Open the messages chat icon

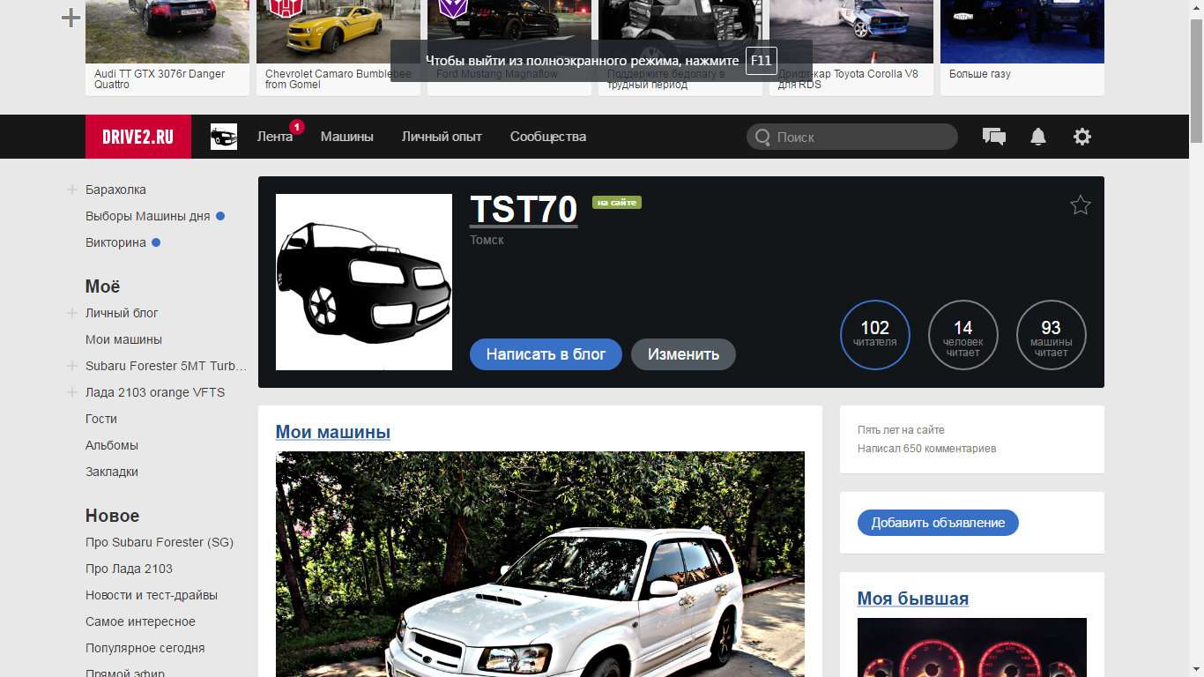994,137
